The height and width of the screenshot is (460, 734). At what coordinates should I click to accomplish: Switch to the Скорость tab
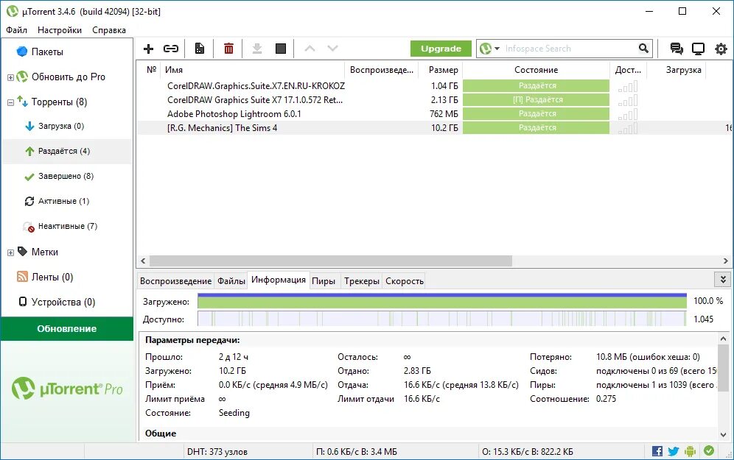coord(405,281)
